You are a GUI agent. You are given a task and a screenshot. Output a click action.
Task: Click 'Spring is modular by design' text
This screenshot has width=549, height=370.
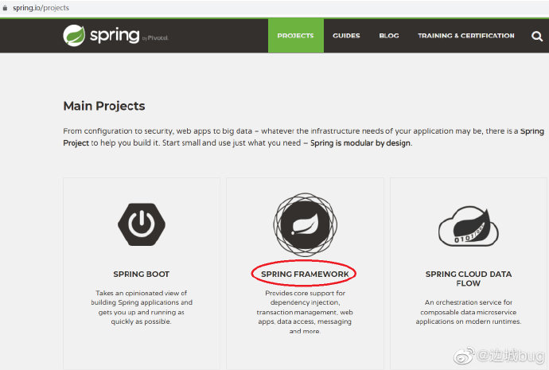click(360, 143)
